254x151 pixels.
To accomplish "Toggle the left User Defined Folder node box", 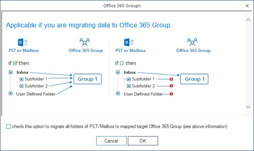I will click(11, 93).
